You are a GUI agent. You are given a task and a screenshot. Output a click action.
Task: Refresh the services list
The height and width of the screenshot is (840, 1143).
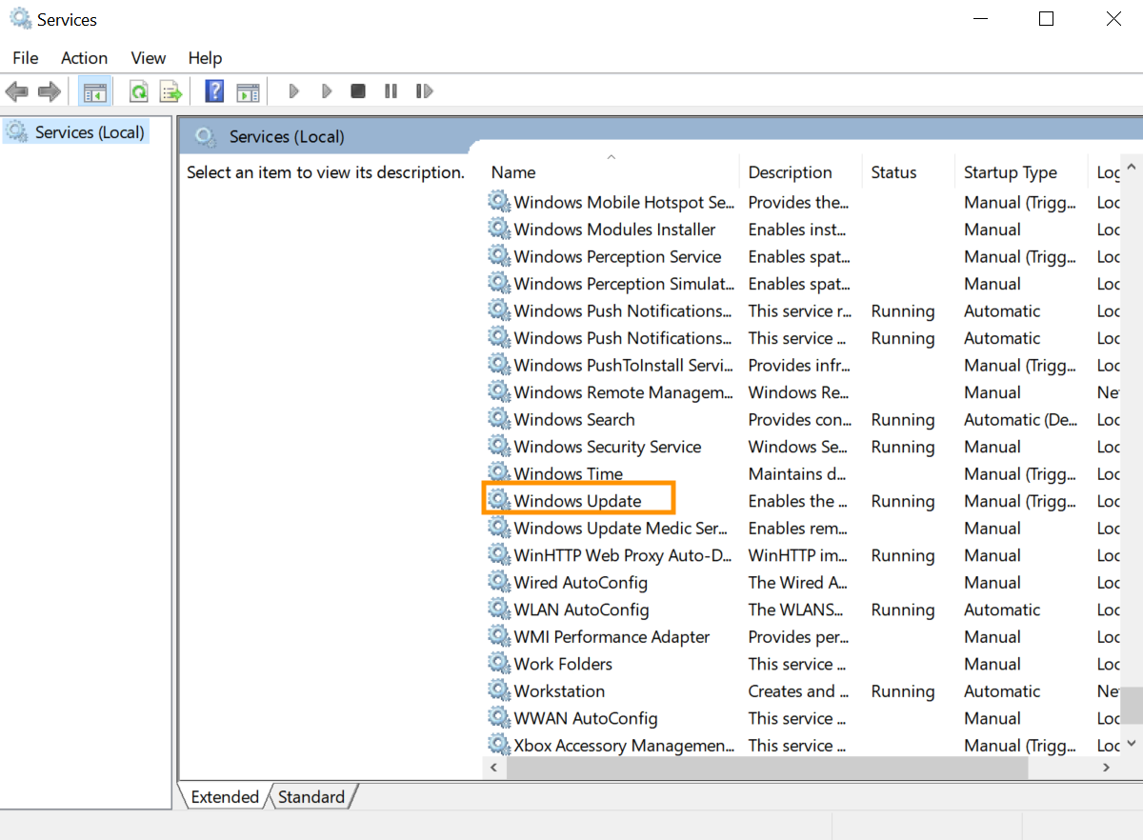tap(138, 90)
